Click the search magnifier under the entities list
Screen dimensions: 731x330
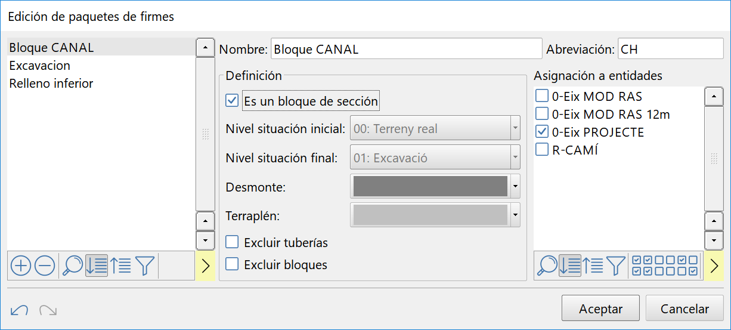546,266
